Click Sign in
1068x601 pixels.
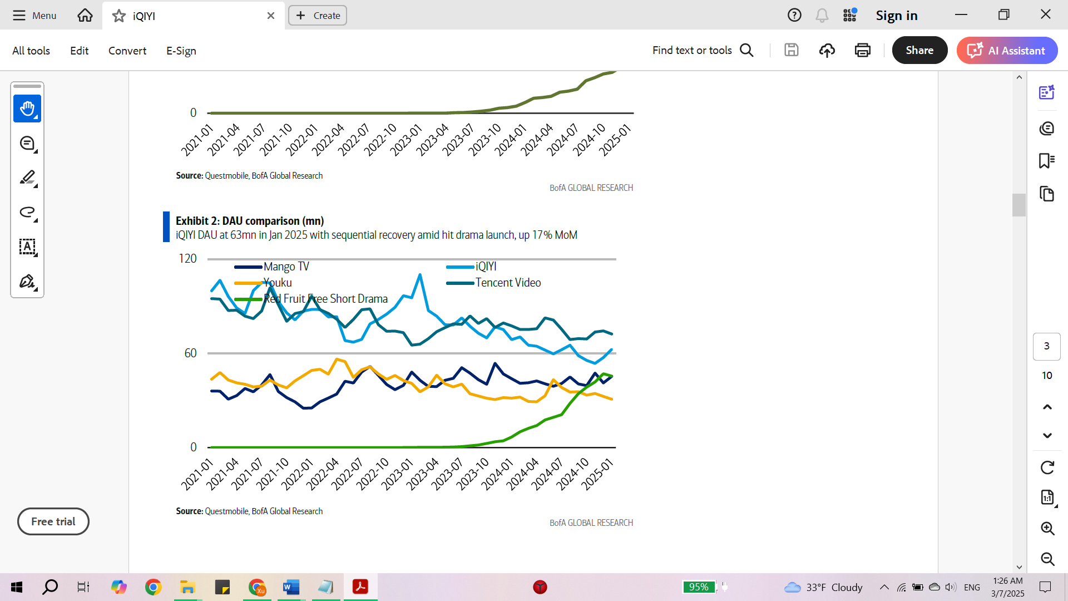[897, 16]
